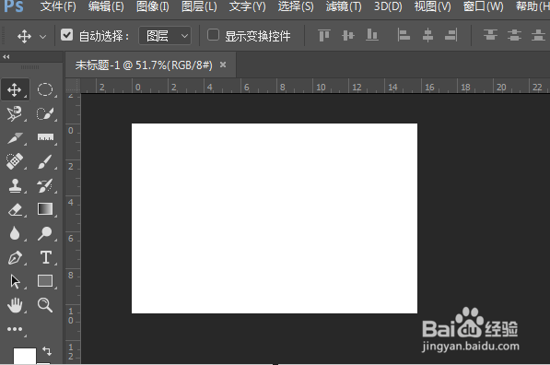Image resolution: width=550 pixels, height=365 pixels.
Task: Select the Brush tool
Action: tap(45, 162)
